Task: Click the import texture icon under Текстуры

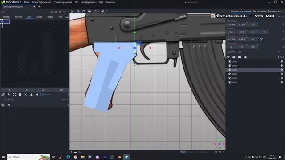Action: pyautogui.click(x=3, y=105)
